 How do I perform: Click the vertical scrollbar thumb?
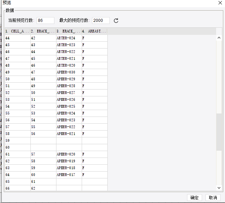coord(219,132)
